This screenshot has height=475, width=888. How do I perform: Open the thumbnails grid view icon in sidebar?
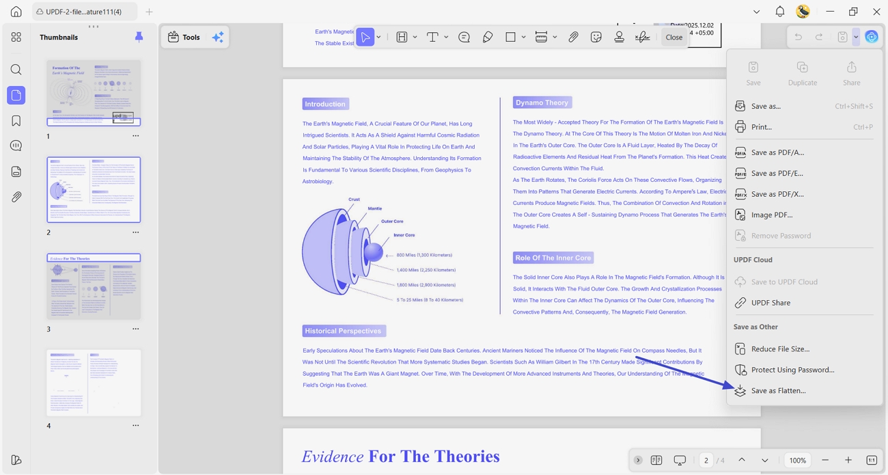[16, 37]
